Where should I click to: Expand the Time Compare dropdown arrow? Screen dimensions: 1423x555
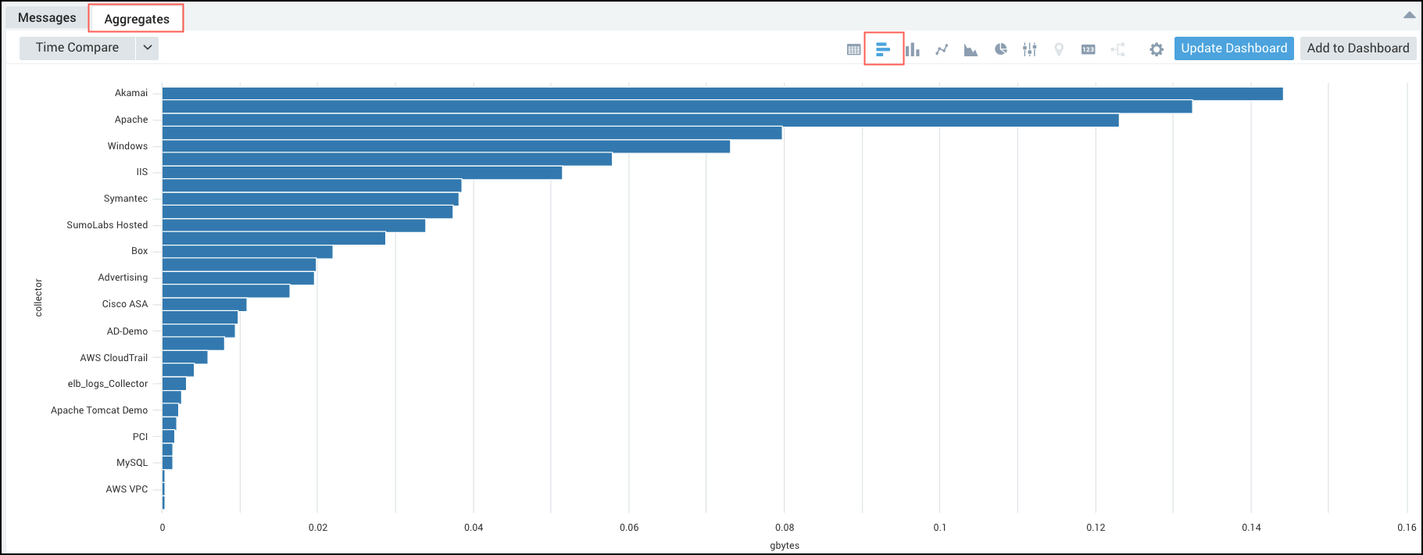(x=148, y=48)
